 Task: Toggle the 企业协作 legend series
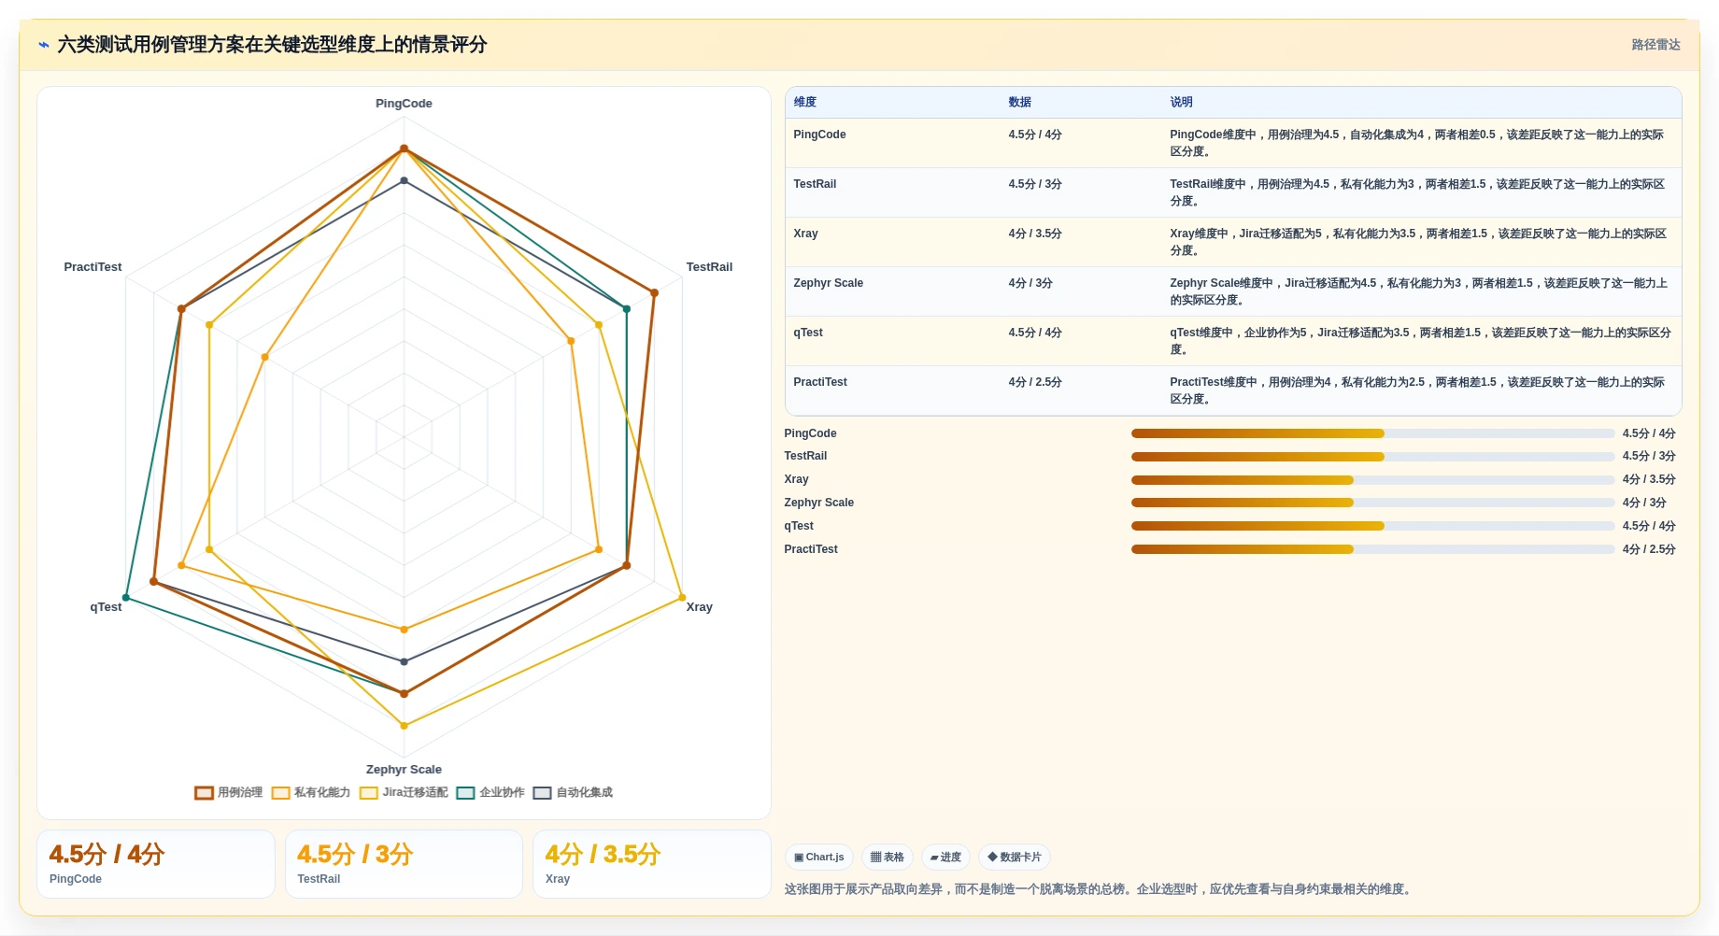(490, 792)
